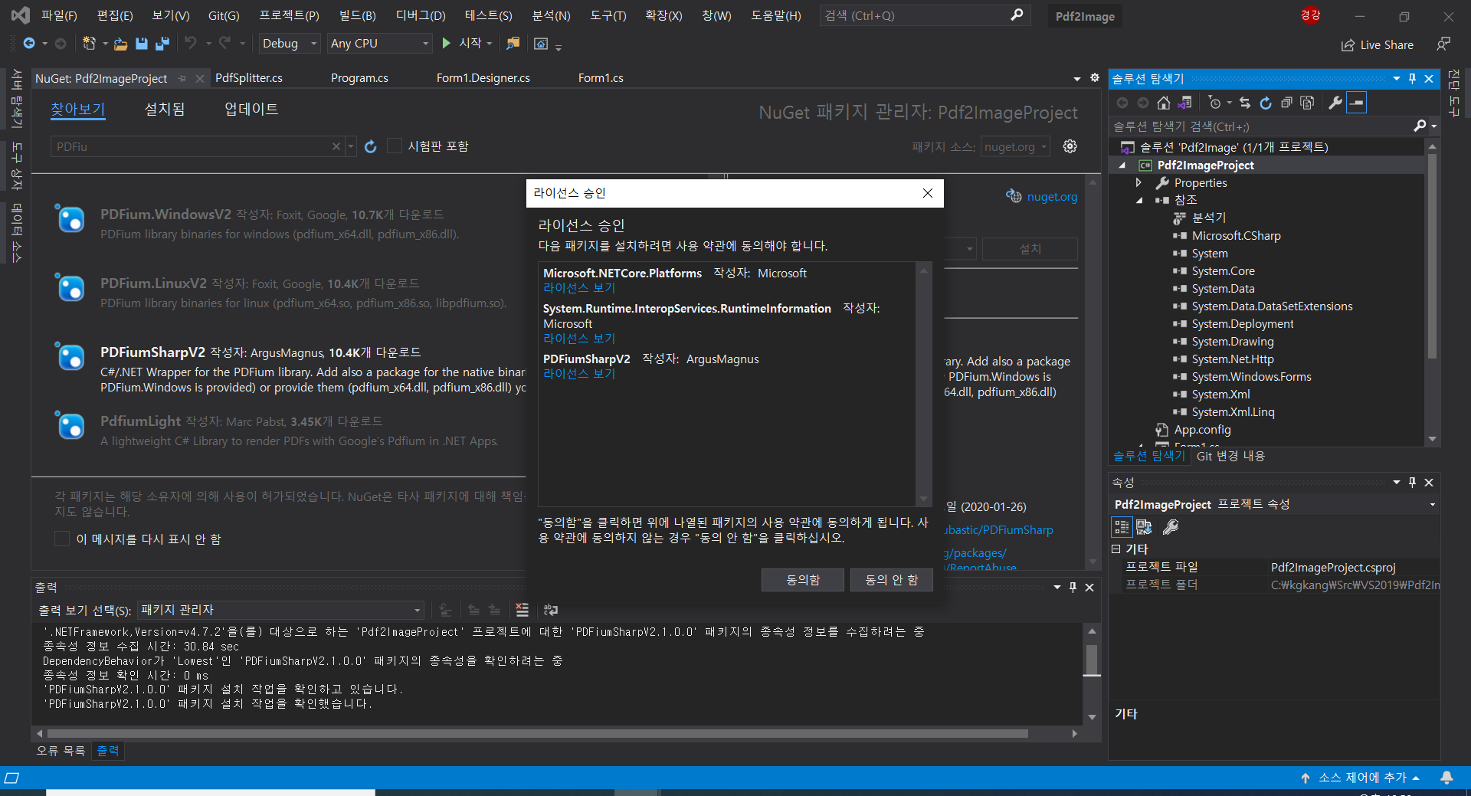
Task: View license for Microsoft.NETCore.Platforms
Action: (579, 288)
